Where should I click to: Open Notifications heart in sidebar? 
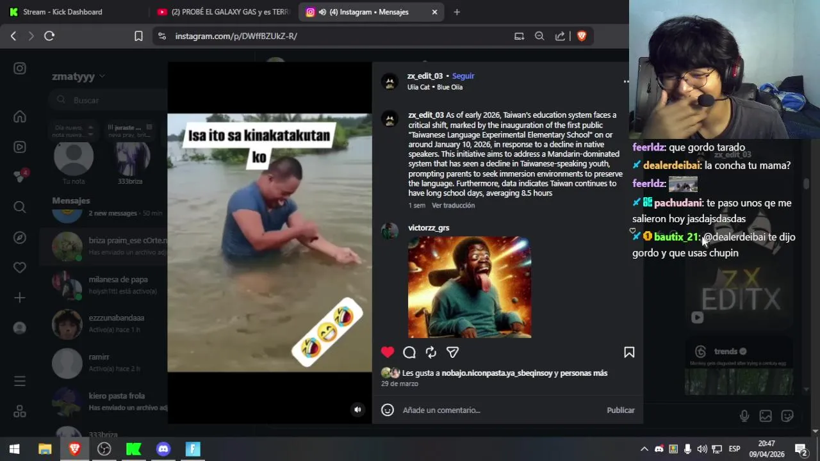click(20, 268)
